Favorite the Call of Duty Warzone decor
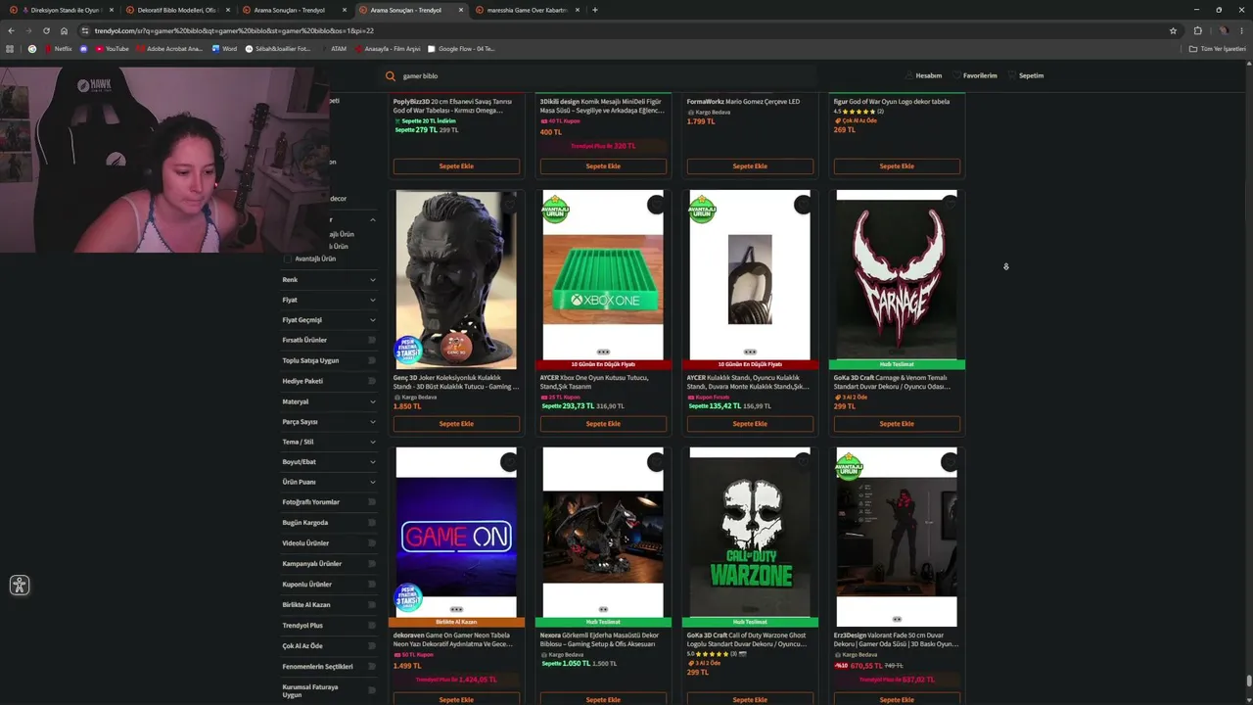 pos(803,462)
